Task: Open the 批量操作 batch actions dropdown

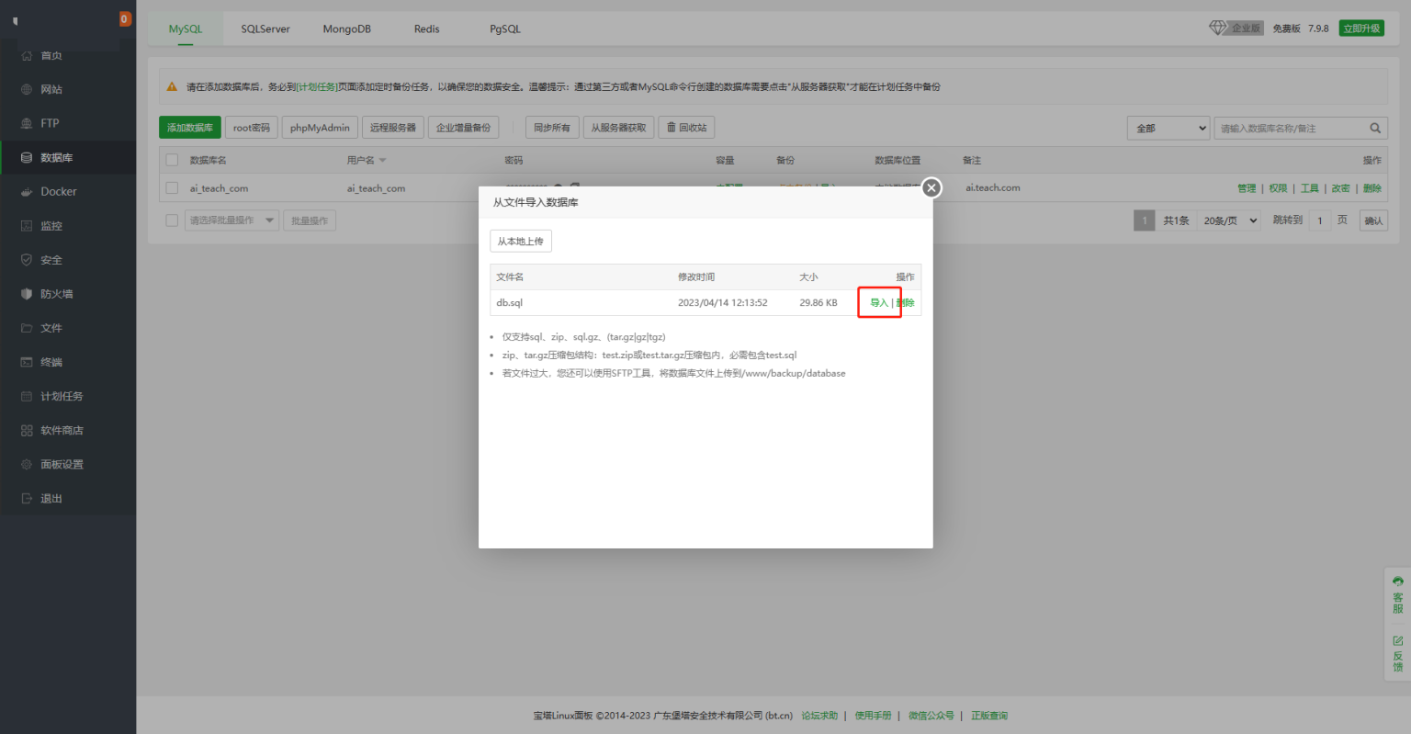Action: click(231, 220)
